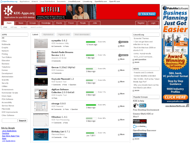
Task: Expand More for KeyLeds Plasmoid
Action: click(121, 82)
